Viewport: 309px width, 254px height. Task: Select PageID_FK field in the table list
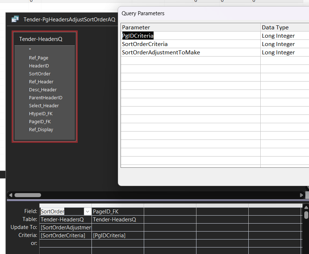[x=40, y=122]
